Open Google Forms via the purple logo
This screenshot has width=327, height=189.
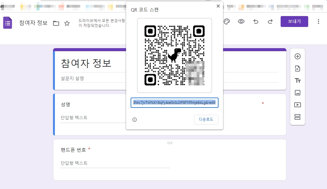[7, 22]
